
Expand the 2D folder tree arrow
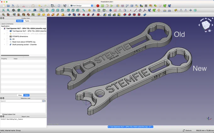click(x=4, y=39)
